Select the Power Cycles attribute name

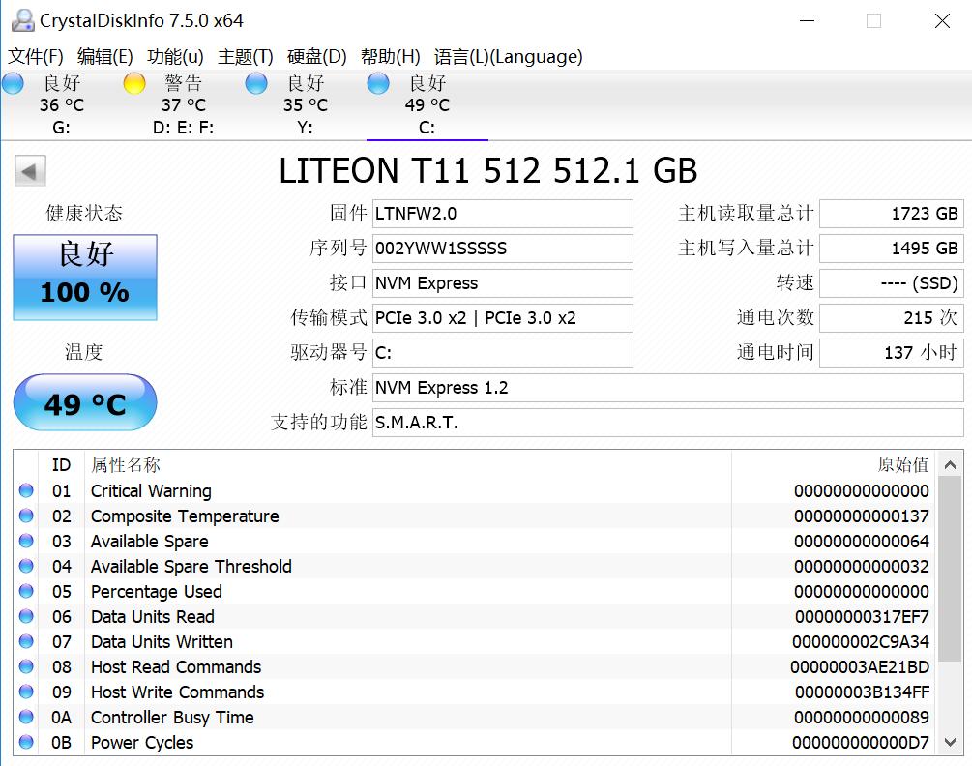point(142,743)
